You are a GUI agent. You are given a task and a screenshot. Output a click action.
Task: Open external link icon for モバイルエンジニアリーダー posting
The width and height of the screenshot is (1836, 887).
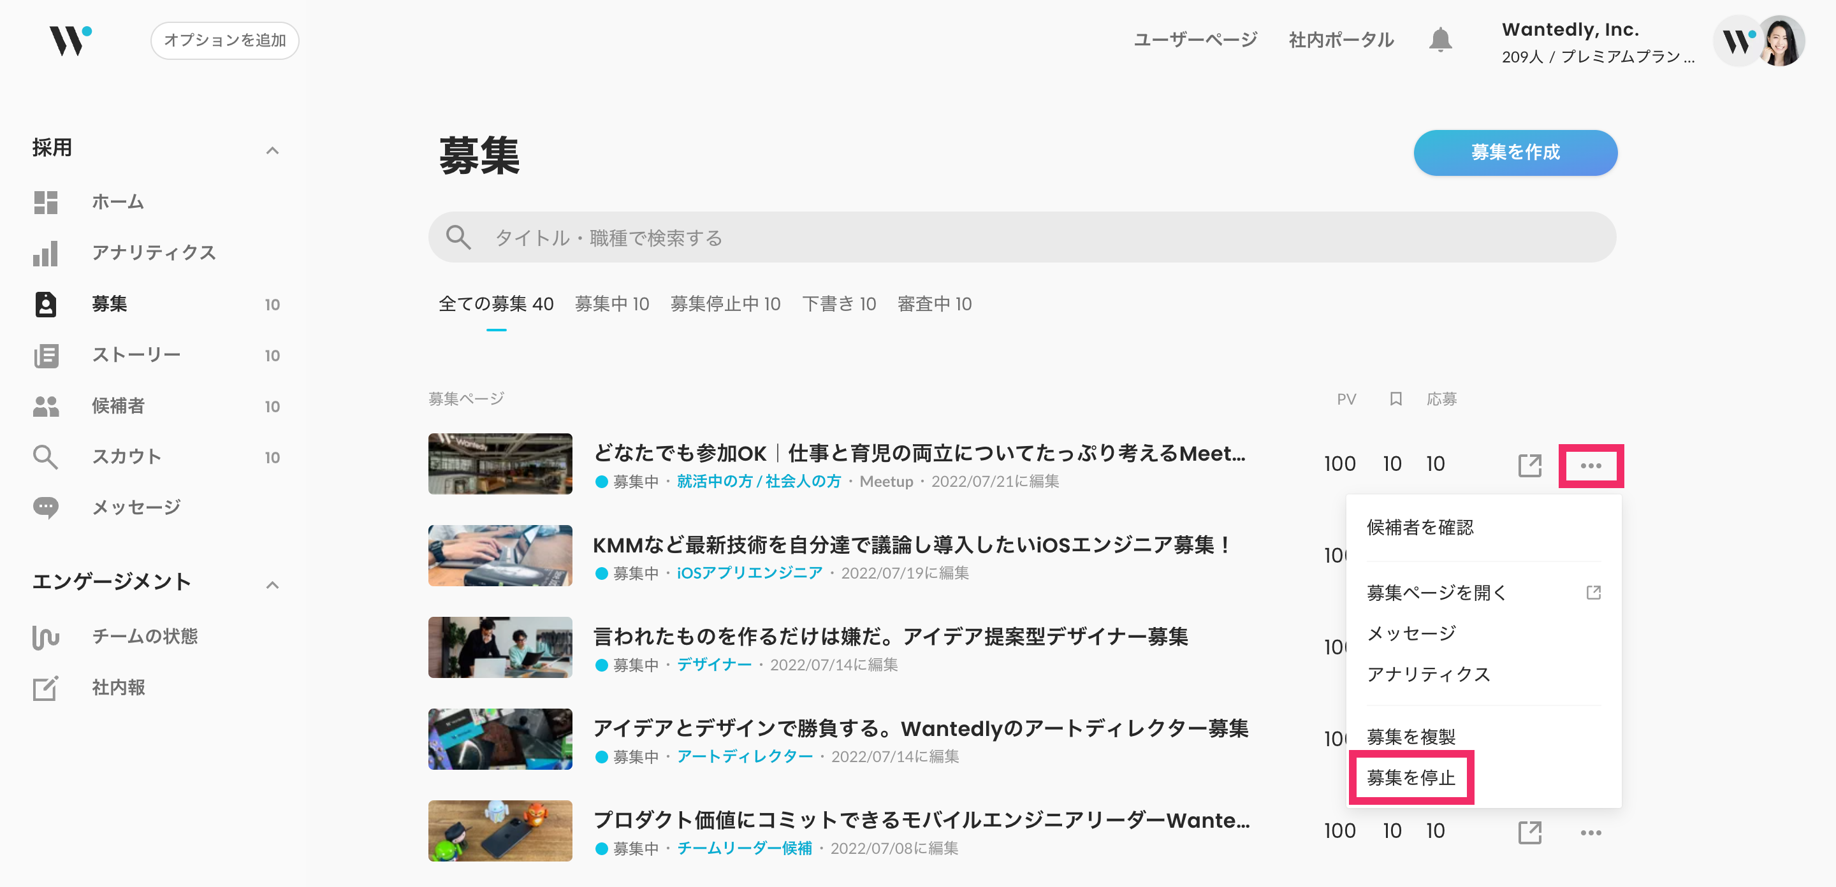coord(1529,832)
